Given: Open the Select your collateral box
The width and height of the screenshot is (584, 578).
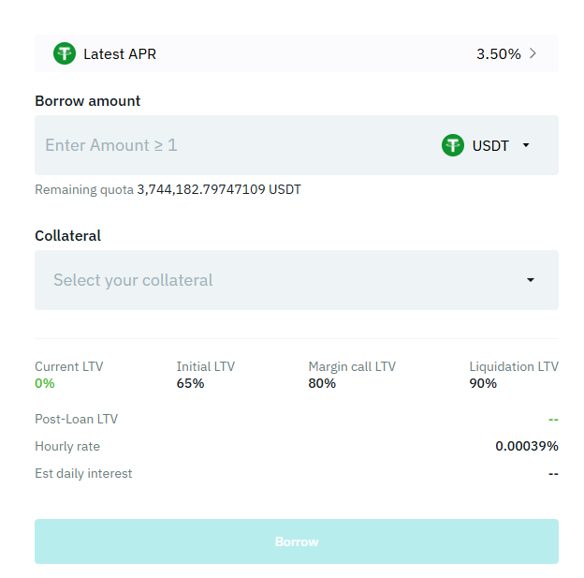Looking at the screenshot, I should coord(297,280).
